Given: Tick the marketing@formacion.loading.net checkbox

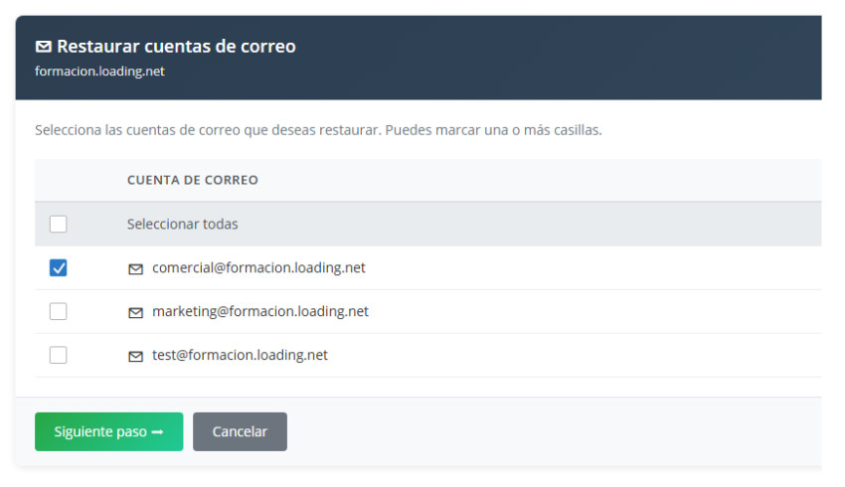Looking at the screenshot, I should 59,311.
